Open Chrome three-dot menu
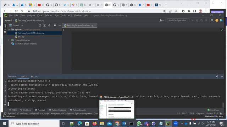The width and height of the screenshot is (227, 127). [x=206, y=11]
